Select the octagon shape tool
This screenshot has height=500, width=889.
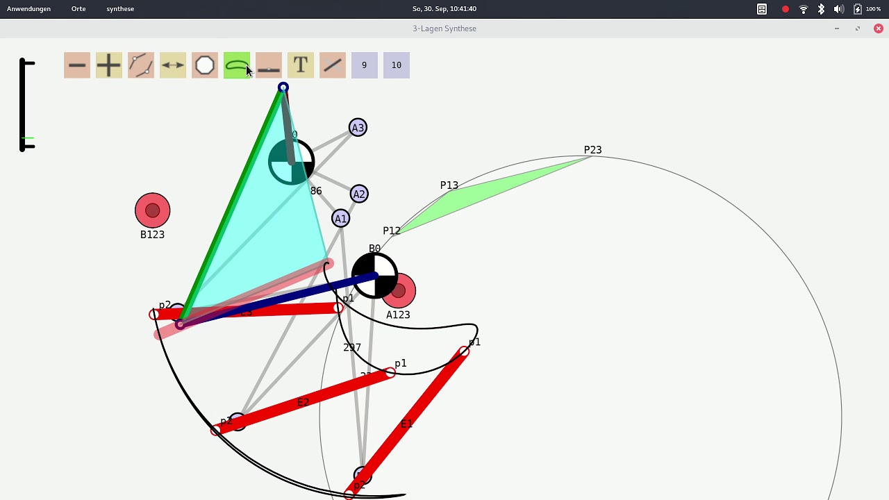[x=205, y=65]
